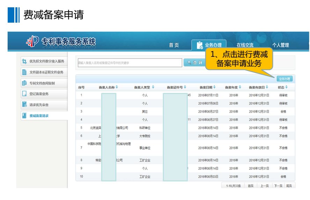Click 不合格 status in row 9
Screen dimensions: 310x200
tap(283, 168)
